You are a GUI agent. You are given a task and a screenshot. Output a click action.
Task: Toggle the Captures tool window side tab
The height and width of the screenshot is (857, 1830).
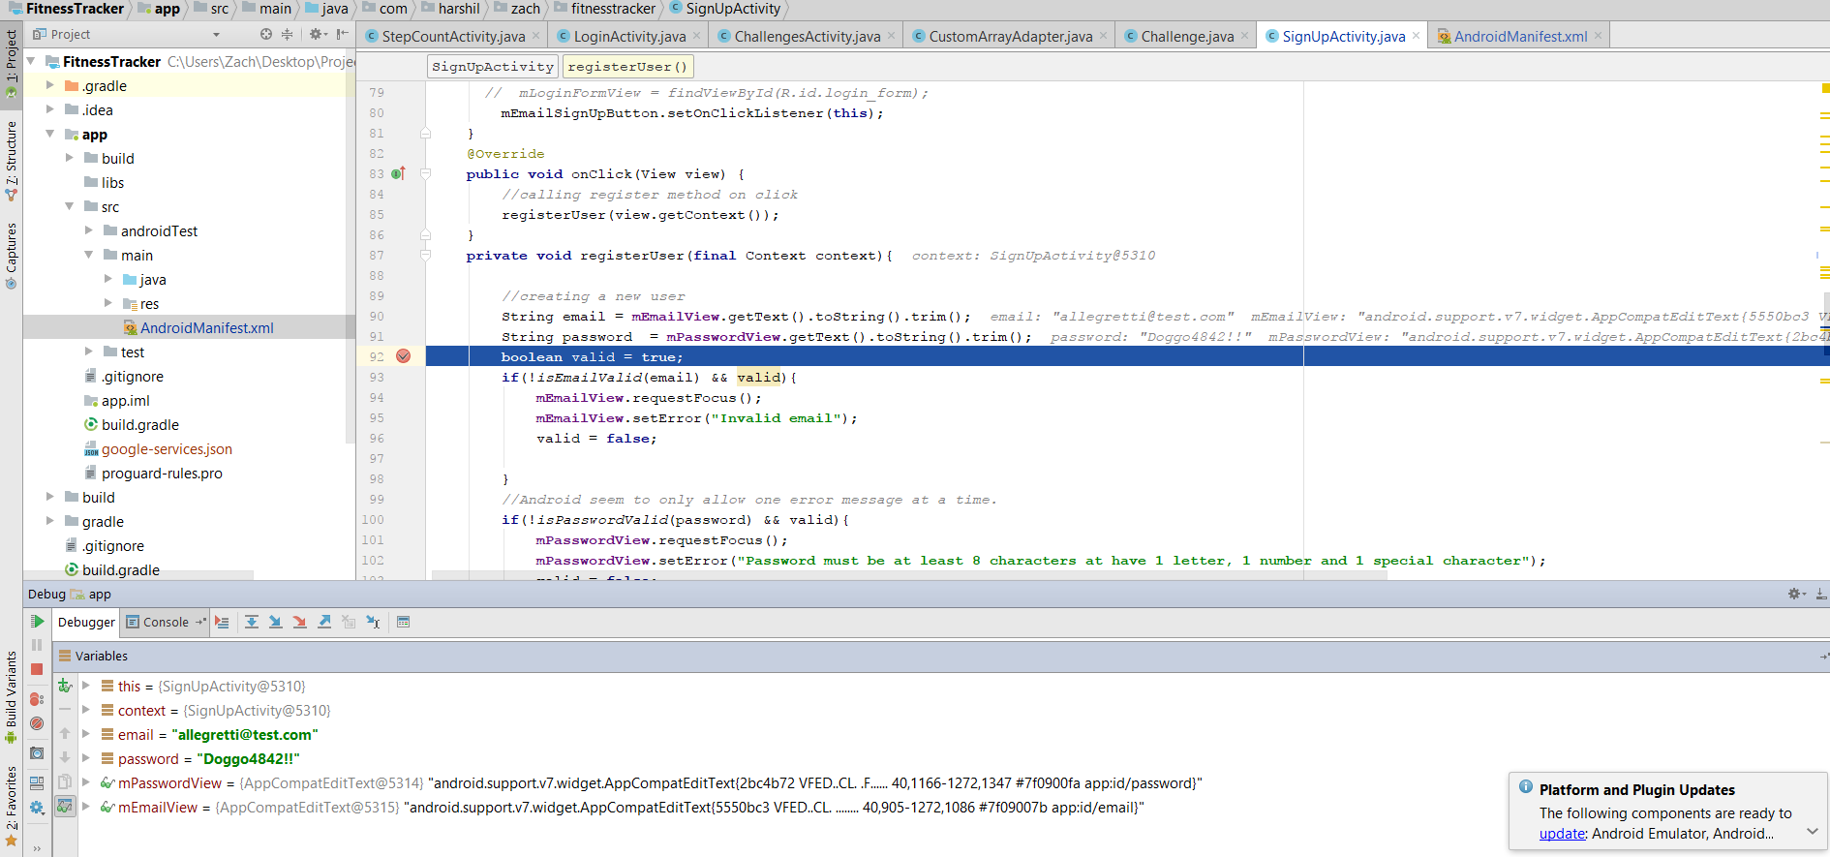12,256
